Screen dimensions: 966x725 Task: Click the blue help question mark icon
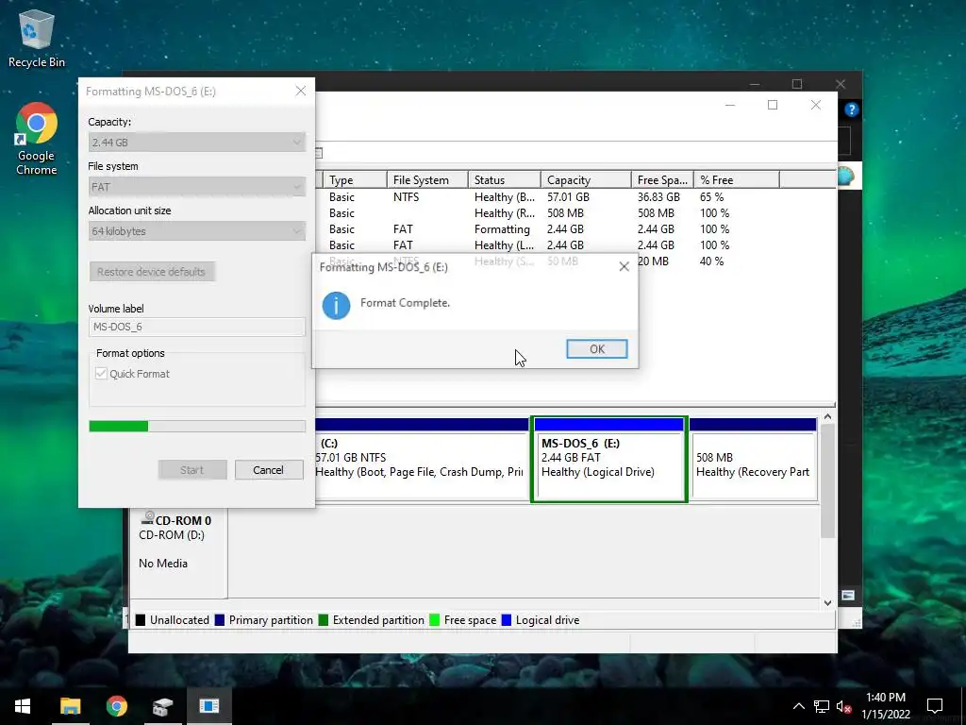[x=852, y=110]
